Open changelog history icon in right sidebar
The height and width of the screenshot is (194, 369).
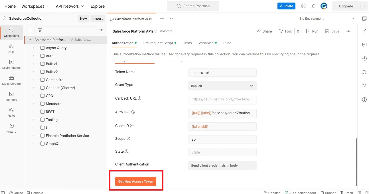pos(364,58)
